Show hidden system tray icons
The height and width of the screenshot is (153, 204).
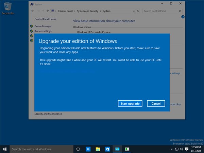[x=171, y=149]
